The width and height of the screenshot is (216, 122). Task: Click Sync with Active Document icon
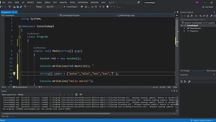[200, 16]
